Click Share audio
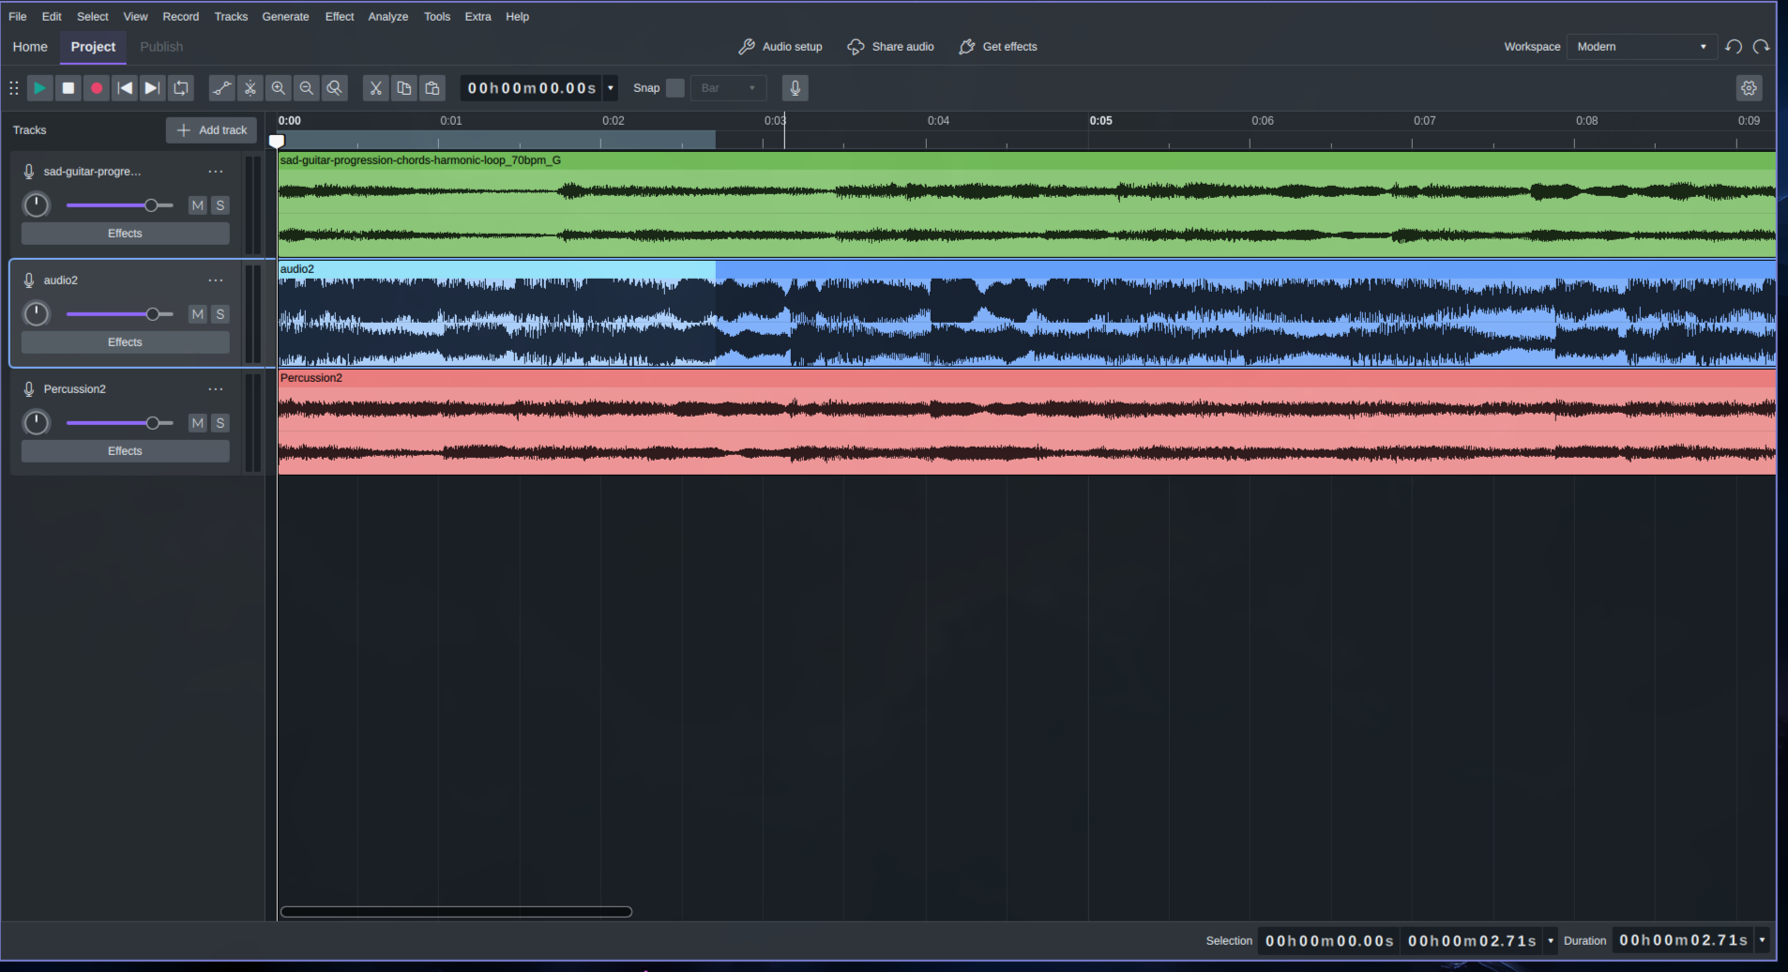This screenshot has width=1788, height=972. (x=890, y=47)
